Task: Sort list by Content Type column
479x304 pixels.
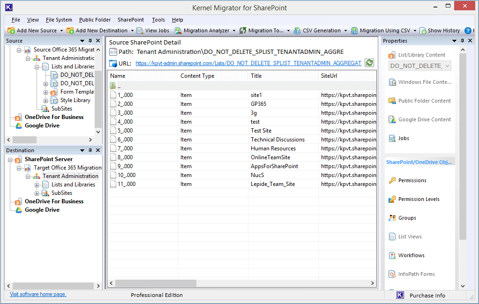Action: point(213,76)
